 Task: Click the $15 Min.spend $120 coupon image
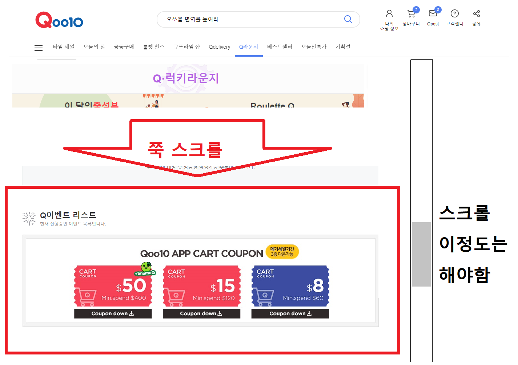click(x=202, y=286)
